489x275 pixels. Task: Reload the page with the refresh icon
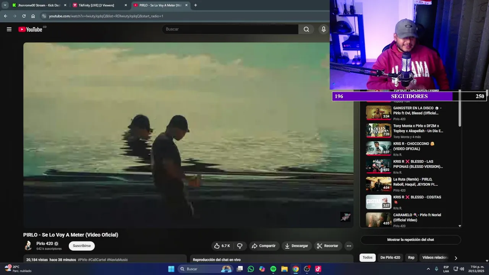(x=24, y=16)
